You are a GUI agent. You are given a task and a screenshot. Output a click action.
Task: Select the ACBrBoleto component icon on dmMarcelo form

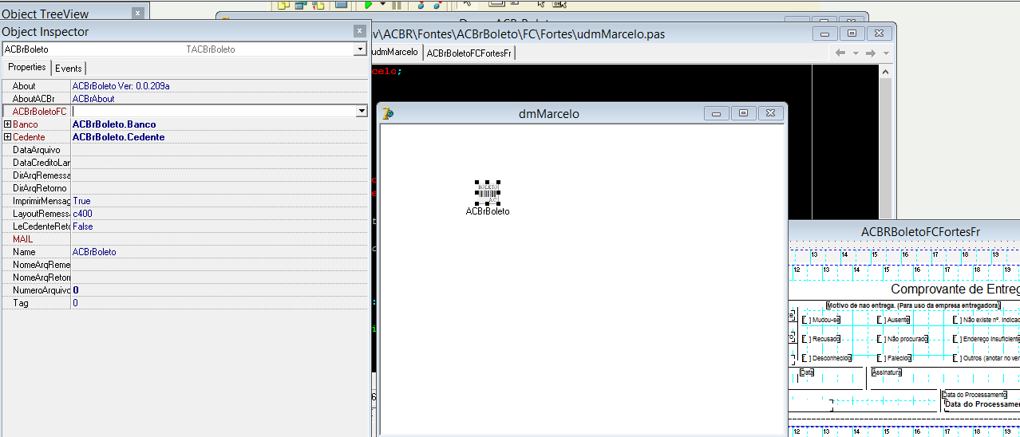[488, 192]
